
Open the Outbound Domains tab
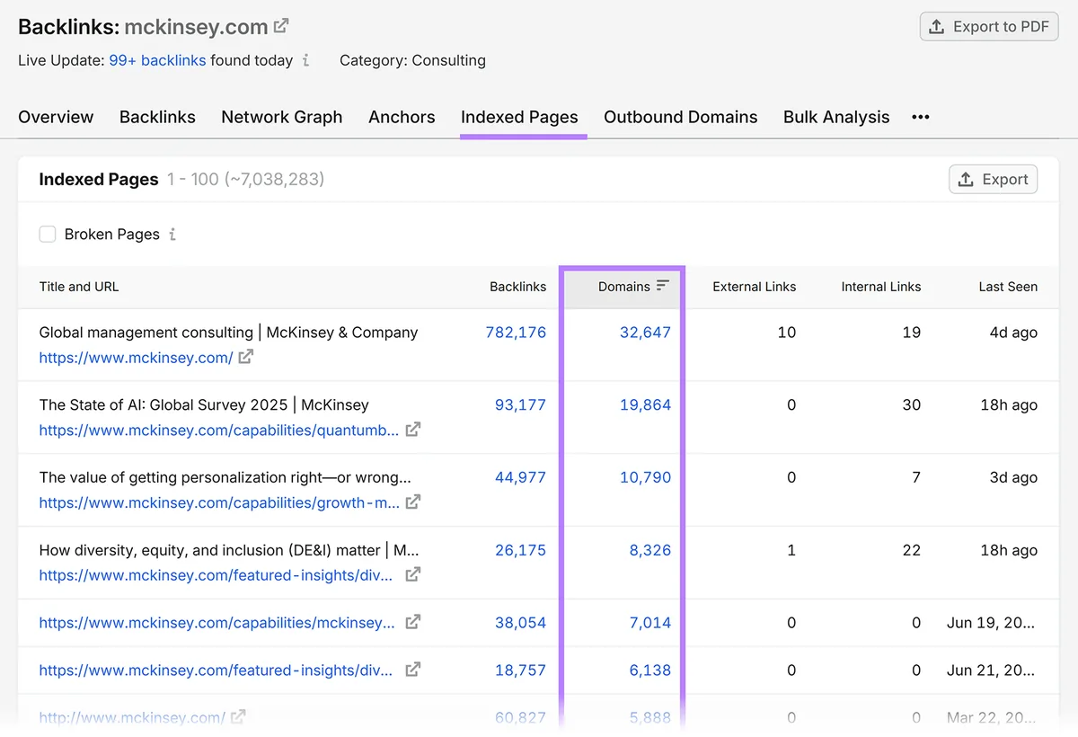681,117
